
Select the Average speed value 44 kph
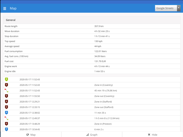(98, 46)
